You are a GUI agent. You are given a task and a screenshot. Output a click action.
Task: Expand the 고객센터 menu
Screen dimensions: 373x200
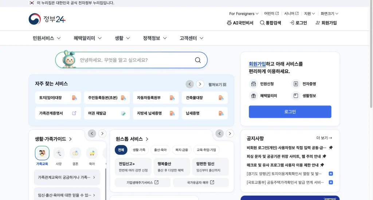[x=192, y=38]
